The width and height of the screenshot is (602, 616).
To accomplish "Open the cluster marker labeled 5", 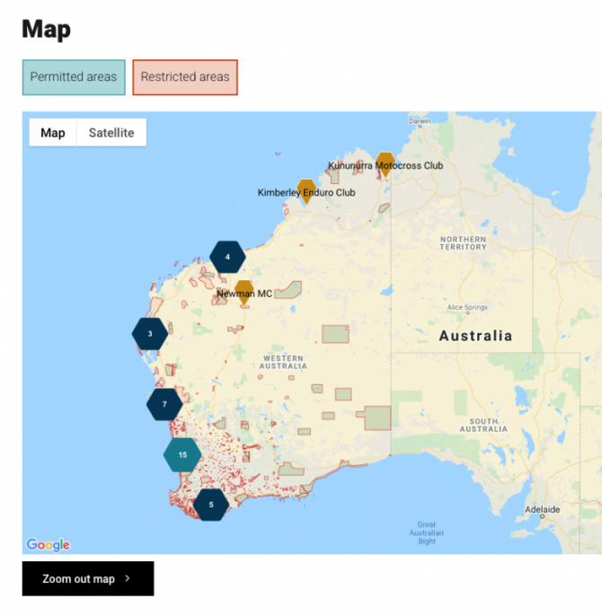I will tap(211, 505).
